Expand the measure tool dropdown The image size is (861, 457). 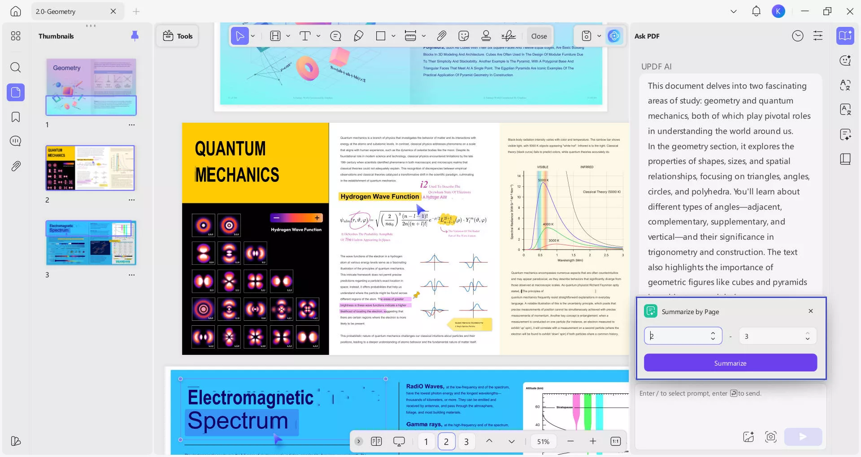[x=423, y=36]
